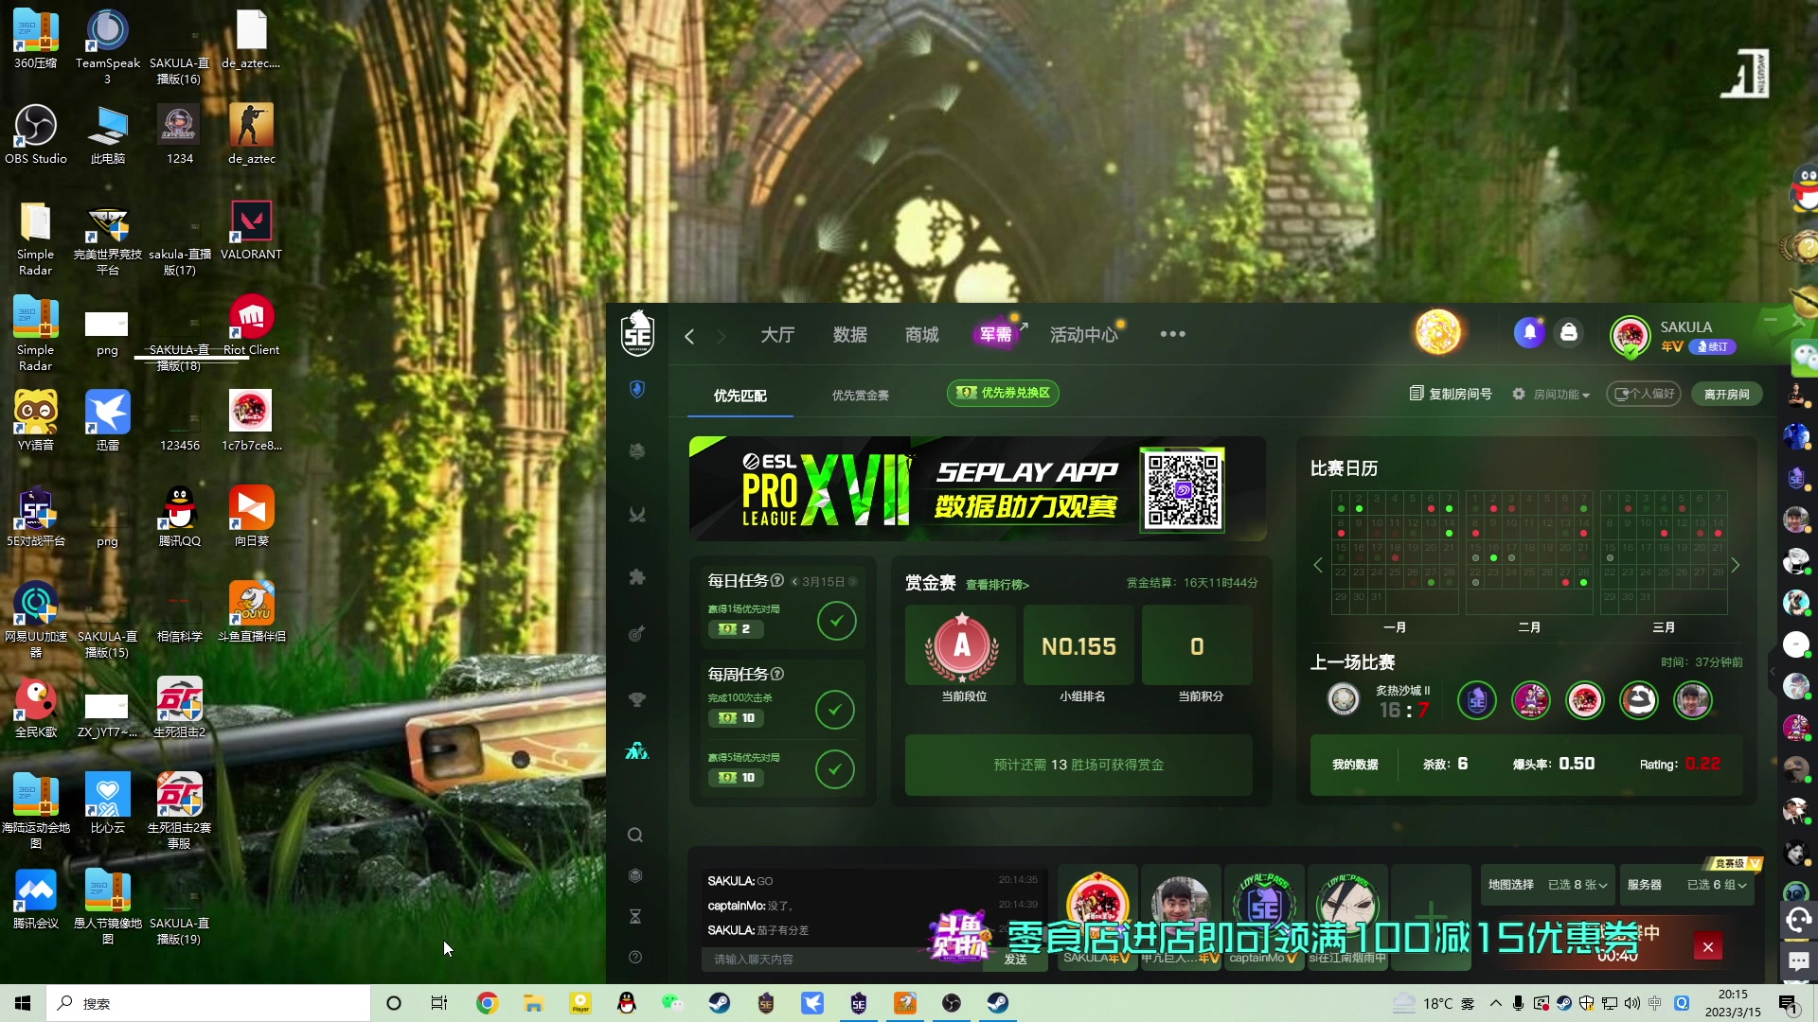Click the 每日任务 completed checkmark circle
The height and width of the screenshot is (1022, 1818).
pyautogui.click(x=836, y=621)
